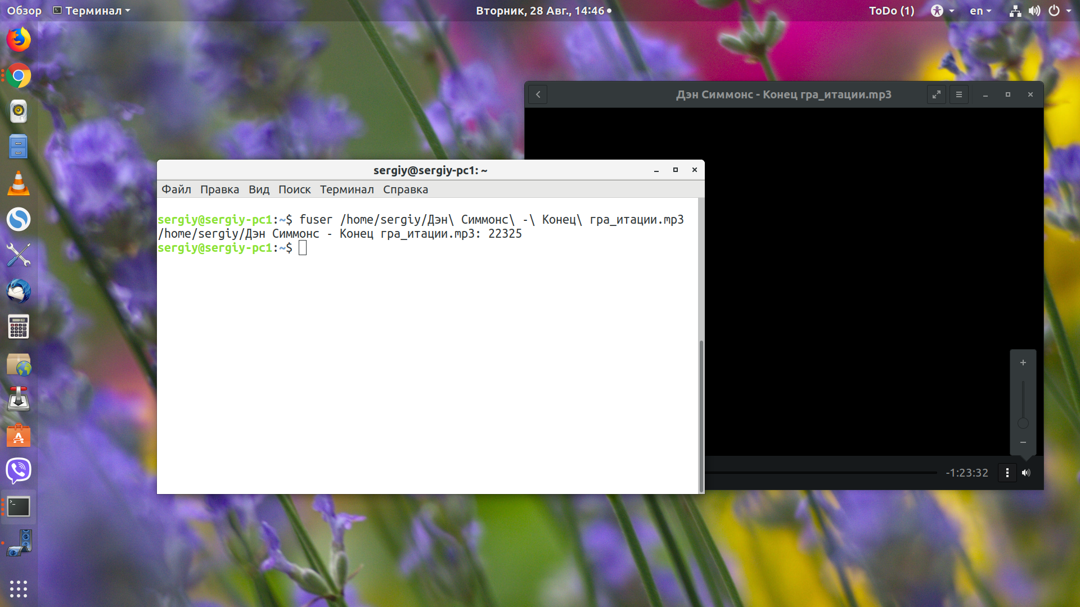Open VLC media player in dock
The width and height of the screenshot is (1080, 607).
[x=19, y=183]
